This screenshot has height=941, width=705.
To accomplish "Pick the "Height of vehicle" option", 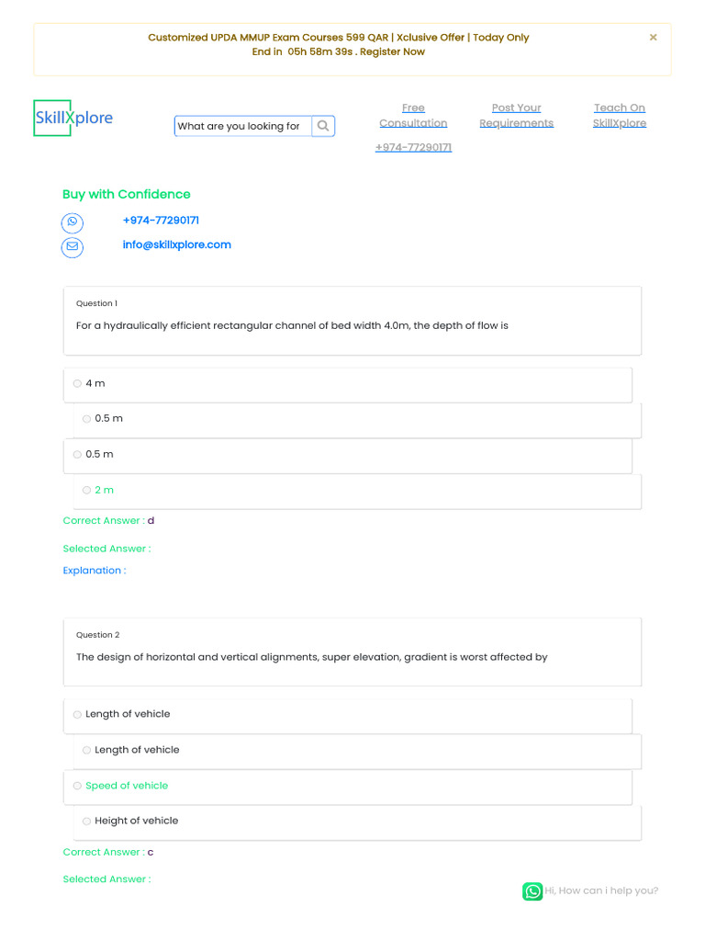I will point(86,822).
